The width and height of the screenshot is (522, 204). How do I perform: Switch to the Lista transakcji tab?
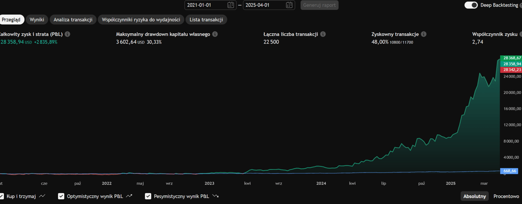tap(206, 20)
